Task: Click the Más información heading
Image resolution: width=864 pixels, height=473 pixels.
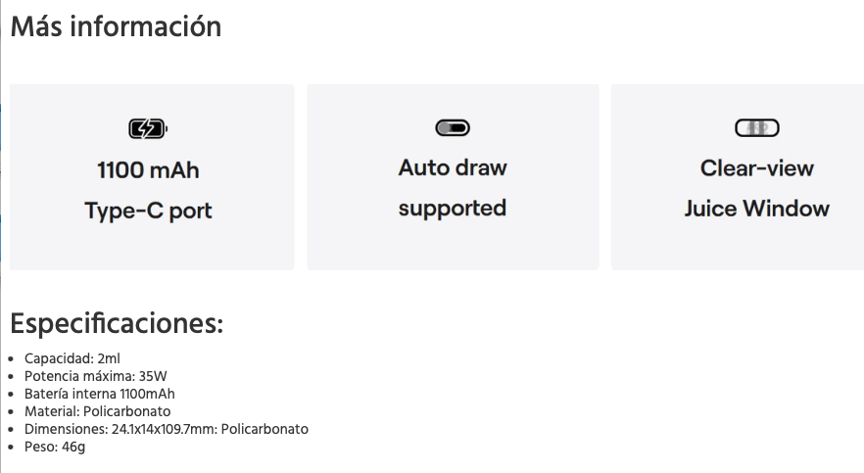Action: [x=116, y=26]
